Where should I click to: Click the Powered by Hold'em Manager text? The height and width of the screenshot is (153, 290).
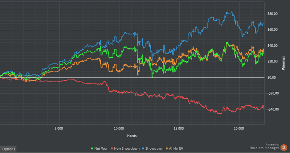click(x=264, y=146)
